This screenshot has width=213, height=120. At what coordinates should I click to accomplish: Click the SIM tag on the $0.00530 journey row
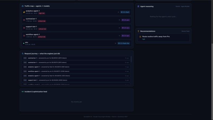(25, 58)
